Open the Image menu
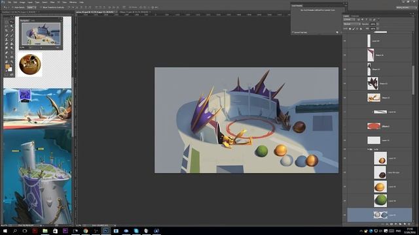The width and height of the screenshot is (419, 235). point(22,2)
